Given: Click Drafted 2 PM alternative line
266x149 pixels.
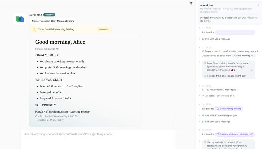Looking at the screenshot, I should 49,120.
